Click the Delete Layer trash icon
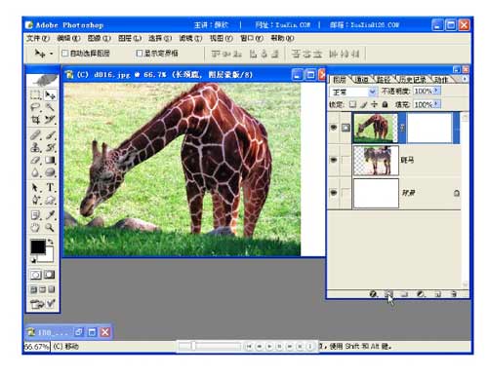This screenshot has height=376, width=488. 454,294
